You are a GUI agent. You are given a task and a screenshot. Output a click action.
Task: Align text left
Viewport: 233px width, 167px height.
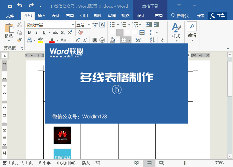click(113, 32)
